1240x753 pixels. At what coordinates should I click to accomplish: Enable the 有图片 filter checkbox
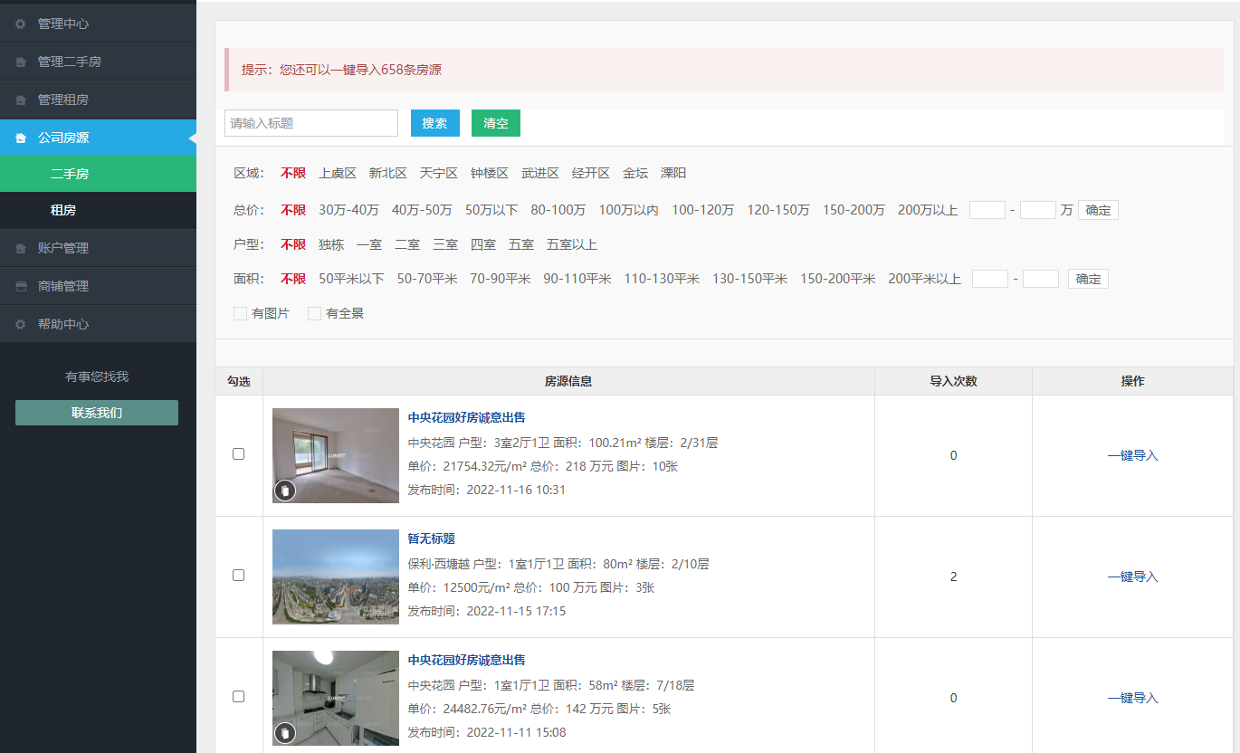pyautogui.click(x=240, y=313)
